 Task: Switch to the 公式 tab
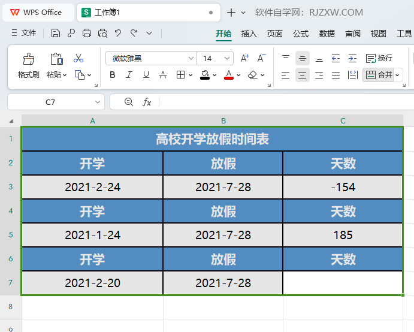click(301, 34)
